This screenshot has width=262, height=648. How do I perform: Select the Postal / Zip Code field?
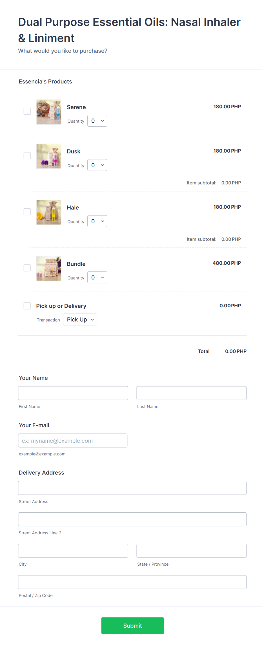(132, 582)
